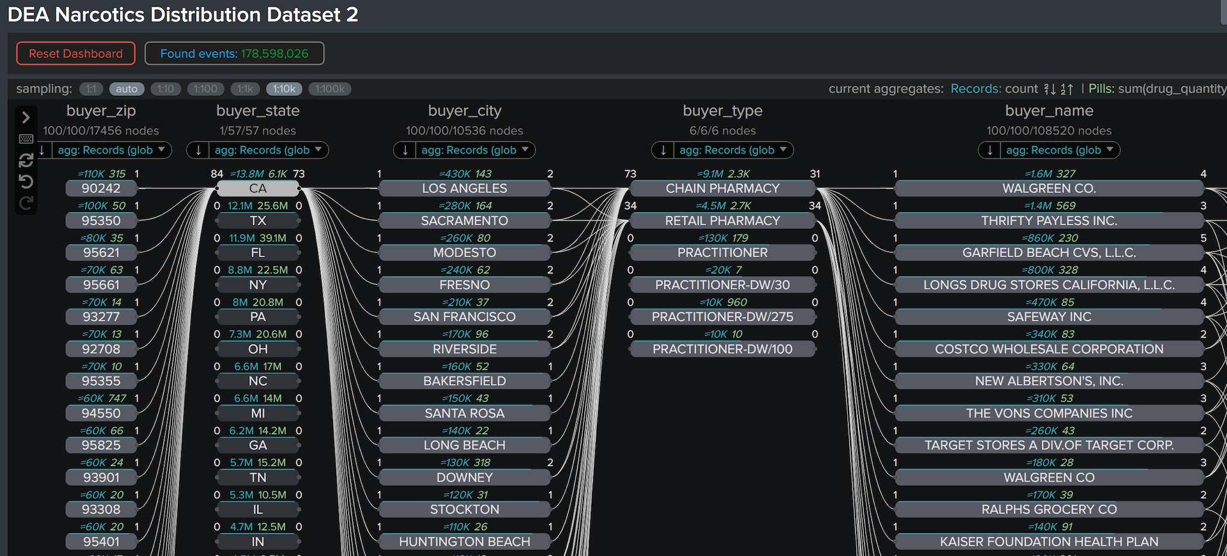
Task: Sort Records ascending icon in aggregates
Action: click(1067, 89)
